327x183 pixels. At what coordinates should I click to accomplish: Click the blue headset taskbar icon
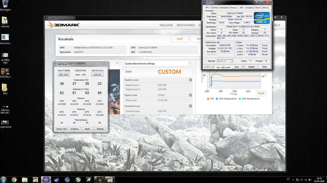67,180
